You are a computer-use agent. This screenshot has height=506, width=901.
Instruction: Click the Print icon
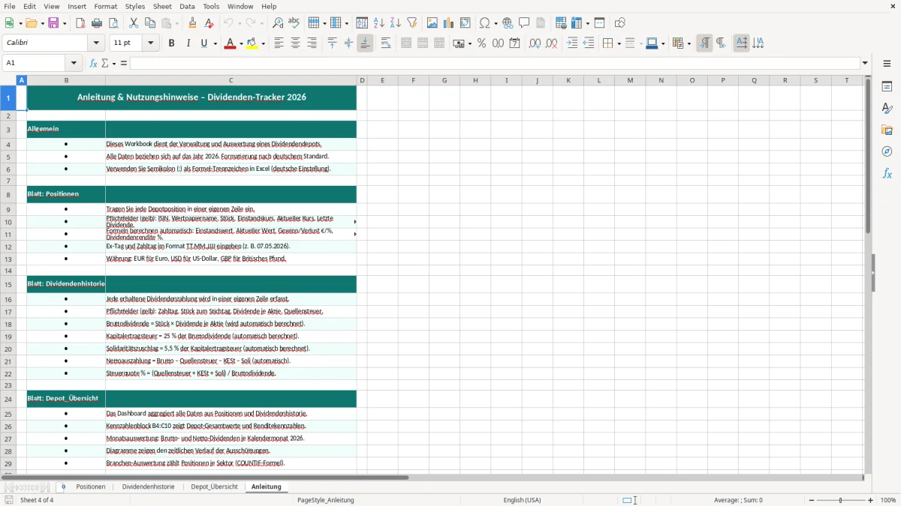(x=97, y=23)
